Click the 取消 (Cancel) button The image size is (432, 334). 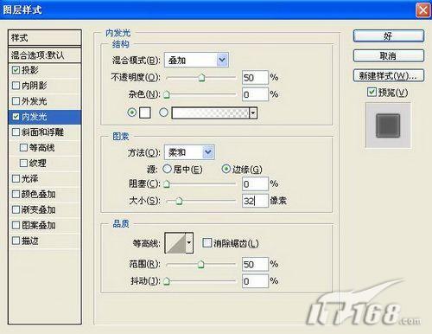tap(389, 55)
